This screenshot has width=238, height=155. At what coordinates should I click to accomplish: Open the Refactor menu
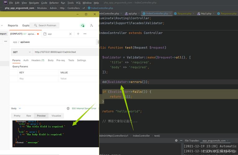coord(54,3)
